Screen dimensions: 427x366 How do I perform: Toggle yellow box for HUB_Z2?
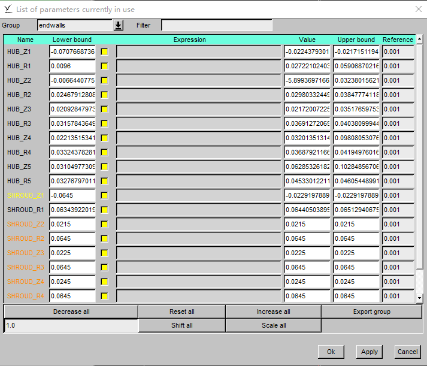pos(104,81)
